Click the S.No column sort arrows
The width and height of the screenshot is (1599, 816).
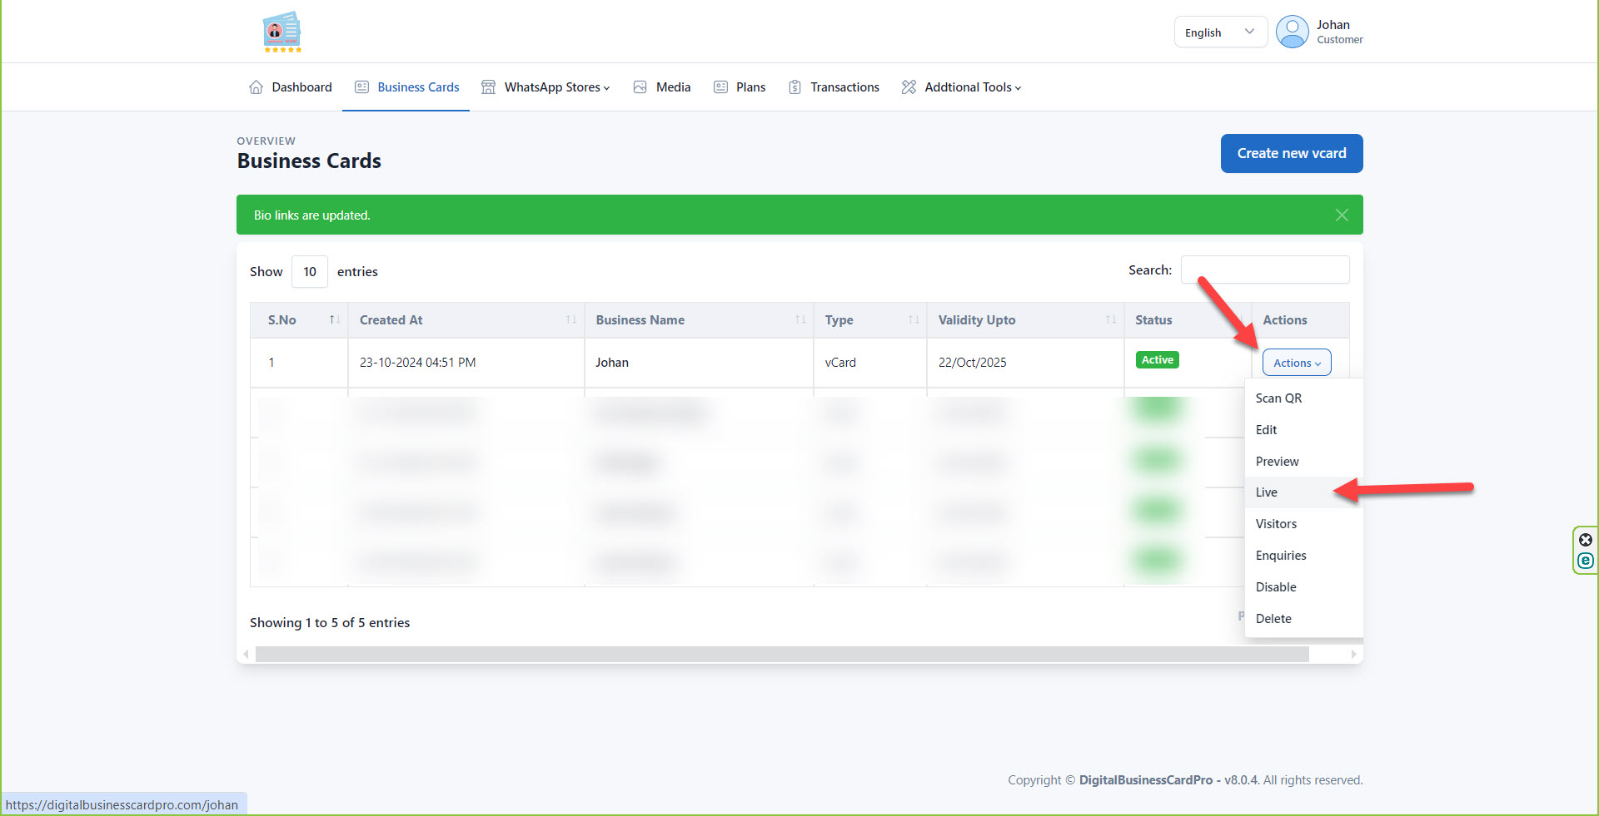pyautogui.click(x=334, y=320)
